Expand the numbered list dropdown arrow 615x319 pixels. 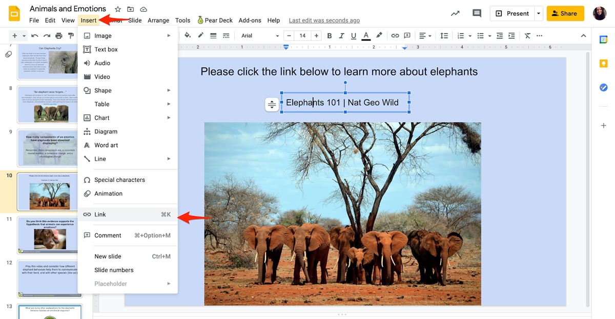pos(469,36)
